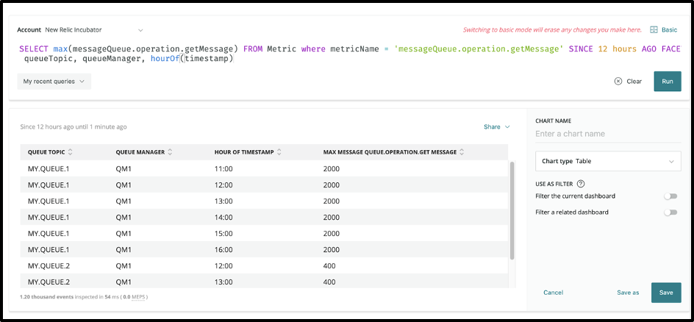Sort by Queue Manager column arrows
The width and height of the screenshot is (694, 322).
click(170, 152)
